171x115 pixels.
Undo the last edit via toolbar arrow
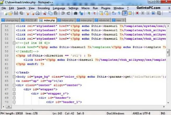[x=63, y=13]
